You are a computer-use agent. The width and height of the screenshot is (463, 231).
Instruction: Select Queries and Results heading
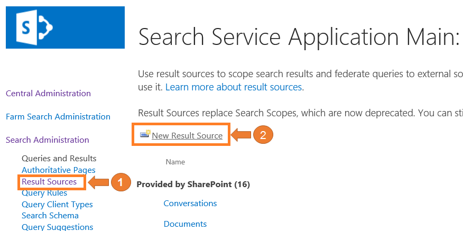point(59,159)
